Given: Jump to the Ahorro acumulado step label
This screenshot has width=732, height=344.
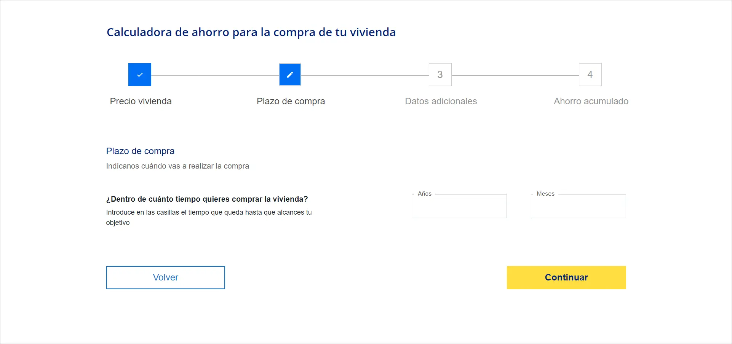Looking at the screenshot, I should (591, 101).
